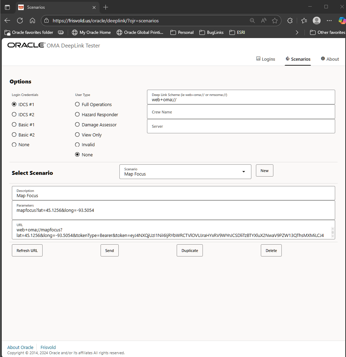Create a New scenario
The height and width of the screenshot is (357, 346).
[x=264, y=171]
